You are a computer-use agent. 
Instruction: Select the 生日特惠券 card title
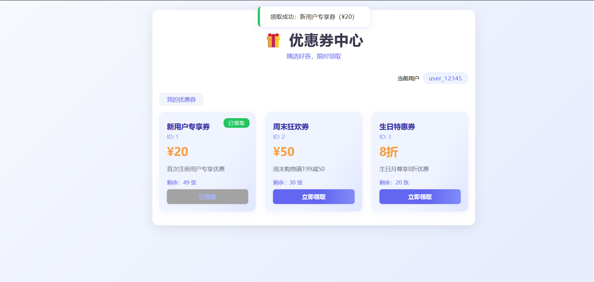coord(397,127)
